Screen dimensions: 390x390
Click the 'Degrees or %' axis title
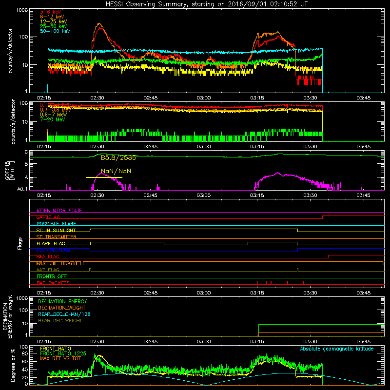click(x=13, y=365)
